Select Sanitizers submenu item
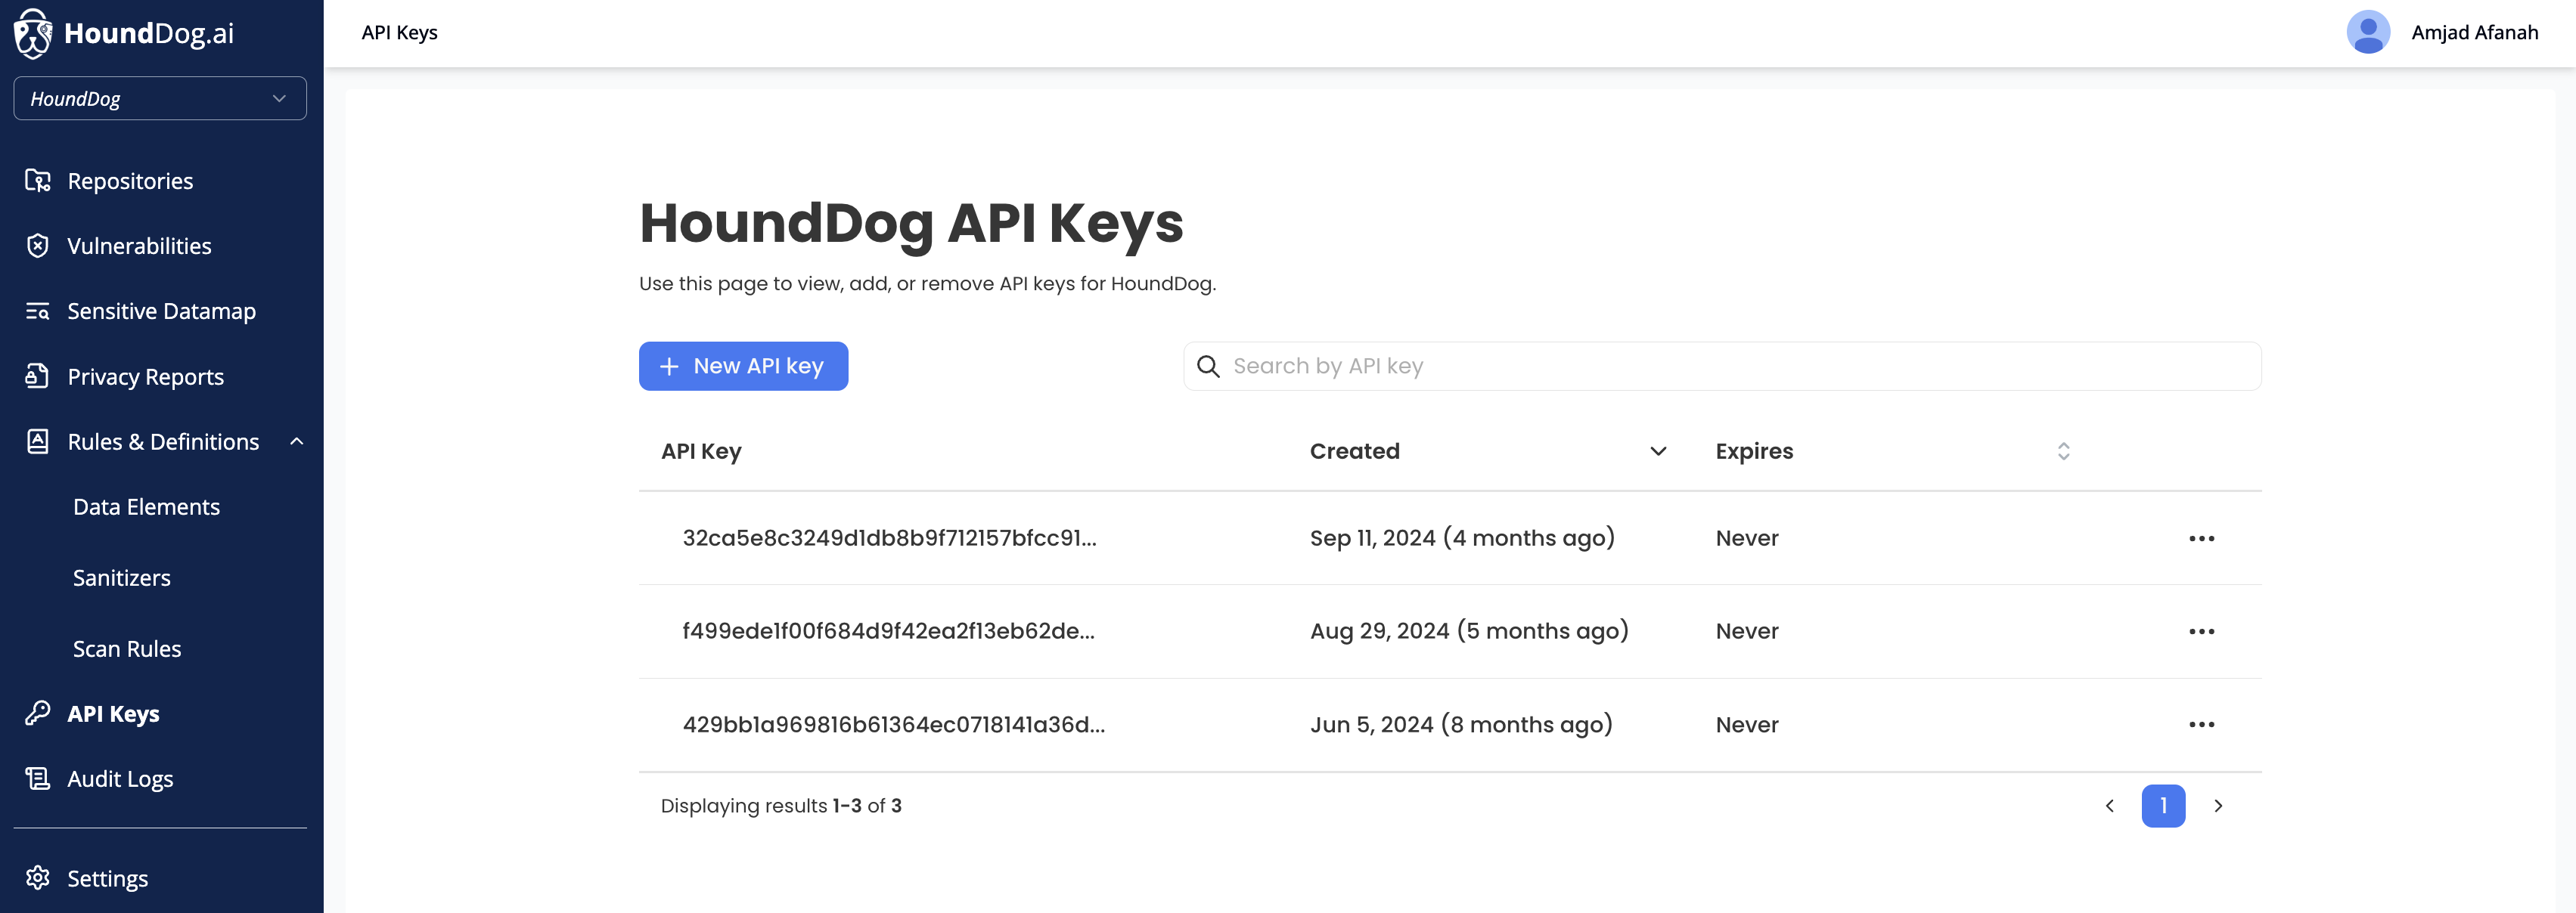2576x913 pixels. 122,577
